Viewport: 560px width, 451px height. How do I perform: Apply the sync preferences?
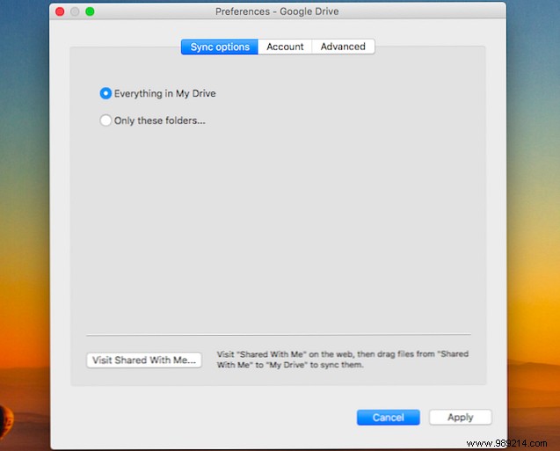(461, 418)
